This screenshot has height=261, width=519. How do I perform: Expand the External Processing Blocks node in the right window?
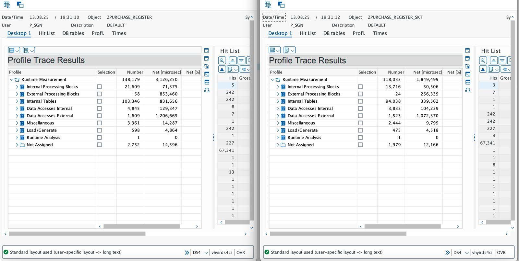tap(278, 94)
